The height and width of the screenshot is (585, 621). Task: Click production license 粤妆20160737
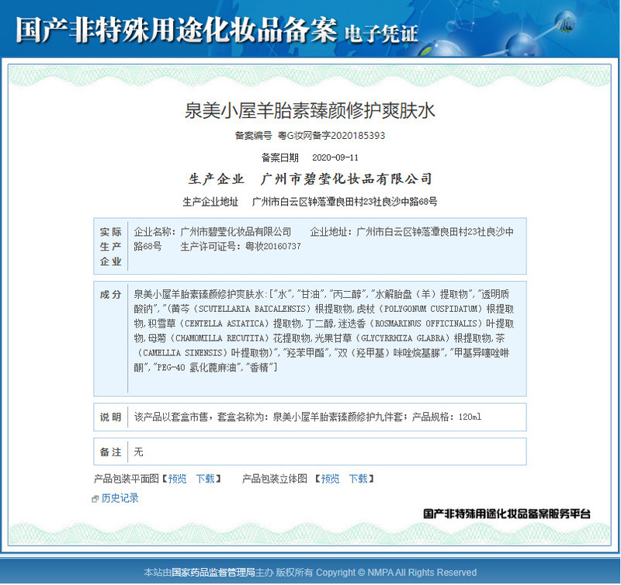point(273,246)
